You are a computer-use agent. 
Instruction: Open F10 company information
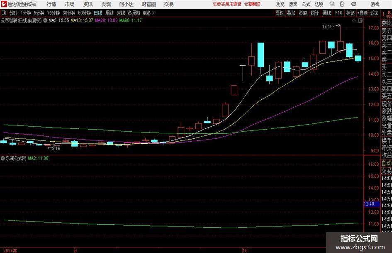[339, 13]
